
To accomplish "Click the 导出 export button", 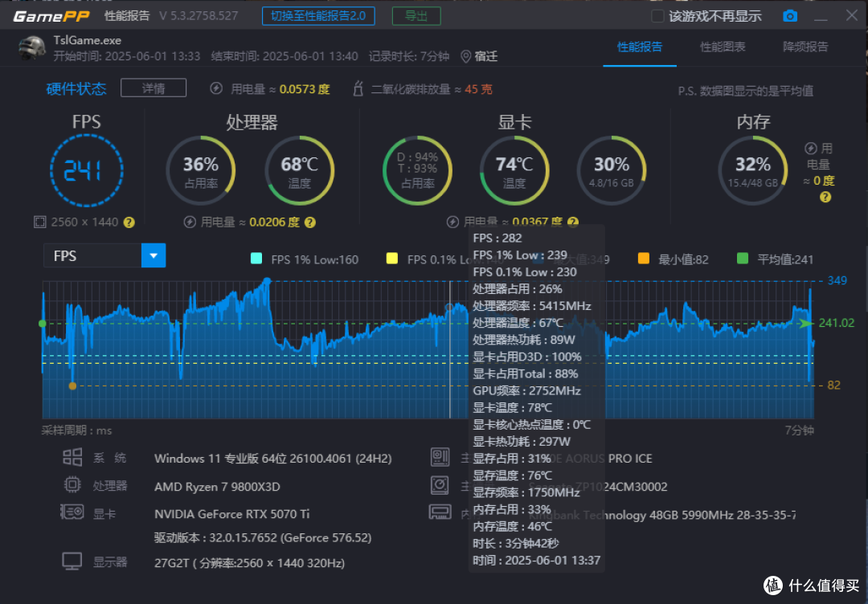I will click(416, 16).
